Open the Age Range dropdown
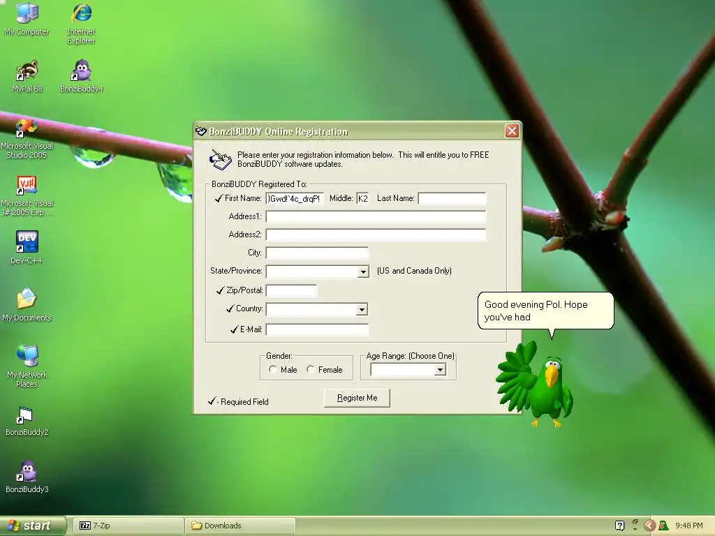This screenshot has height=536, width=715. [x=440, y=370]
